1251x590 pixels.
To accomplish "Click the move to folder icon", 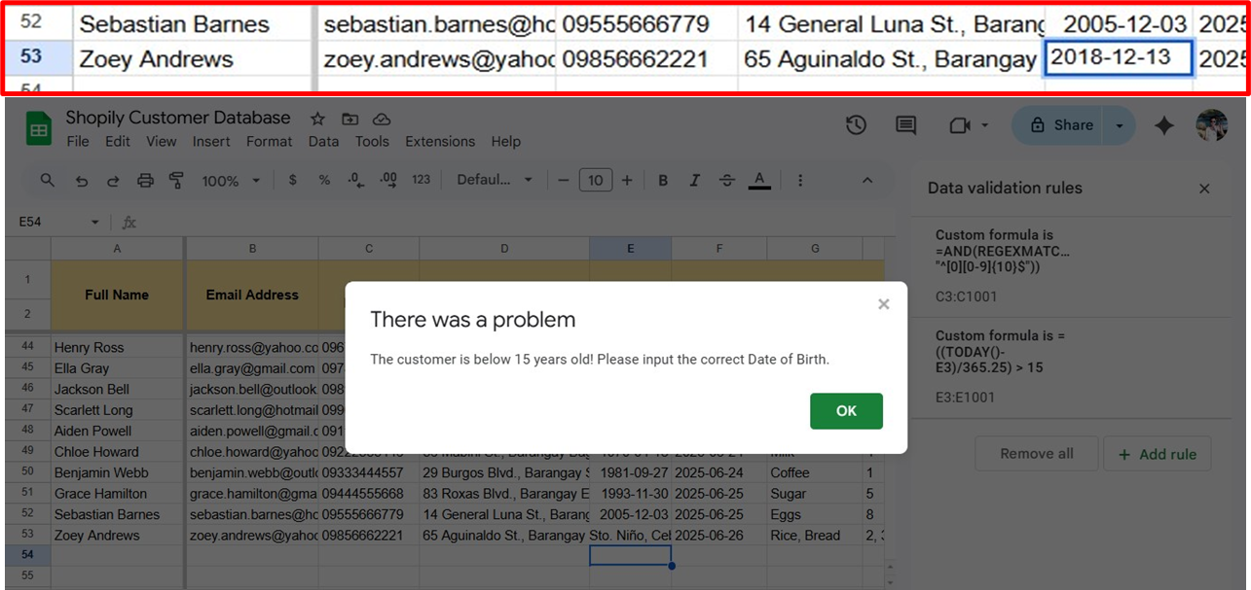I will coord(350,119).
